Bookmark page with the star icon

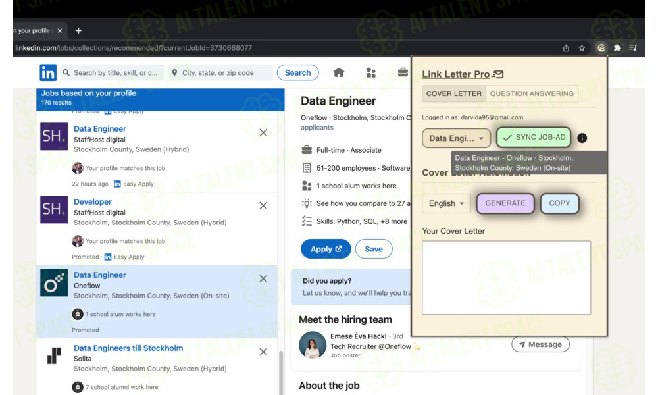[x=582, y=48]
